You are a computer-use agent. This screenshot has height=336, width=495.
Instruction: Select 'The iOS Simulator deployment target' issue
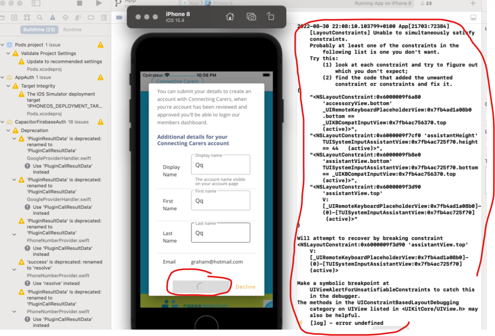(65, 100)
